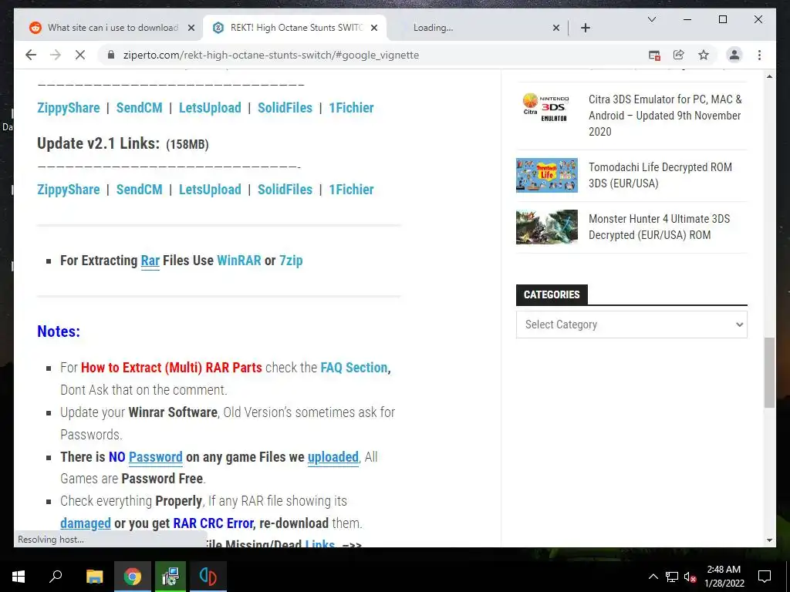
Task: Open Citra 3DS Emulator article title
Action: [x=665, y=116]
